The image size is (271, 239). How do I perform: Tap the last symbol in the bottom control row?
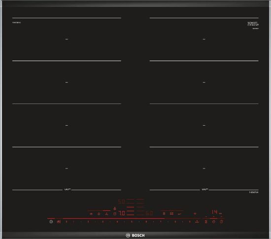[221, 222]
